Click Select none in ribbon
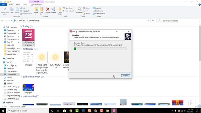This screenshot has height=113, width=201. 98,11
